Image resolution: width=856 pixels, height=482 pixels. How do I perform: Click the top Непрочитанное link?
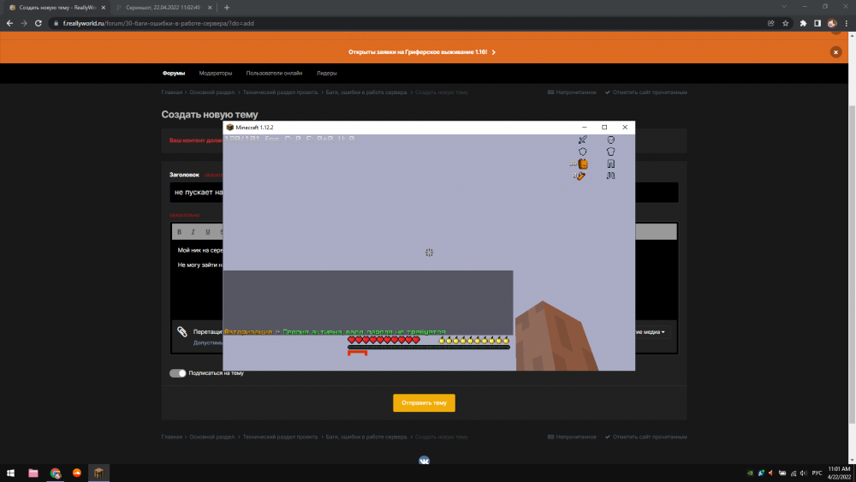572,92
